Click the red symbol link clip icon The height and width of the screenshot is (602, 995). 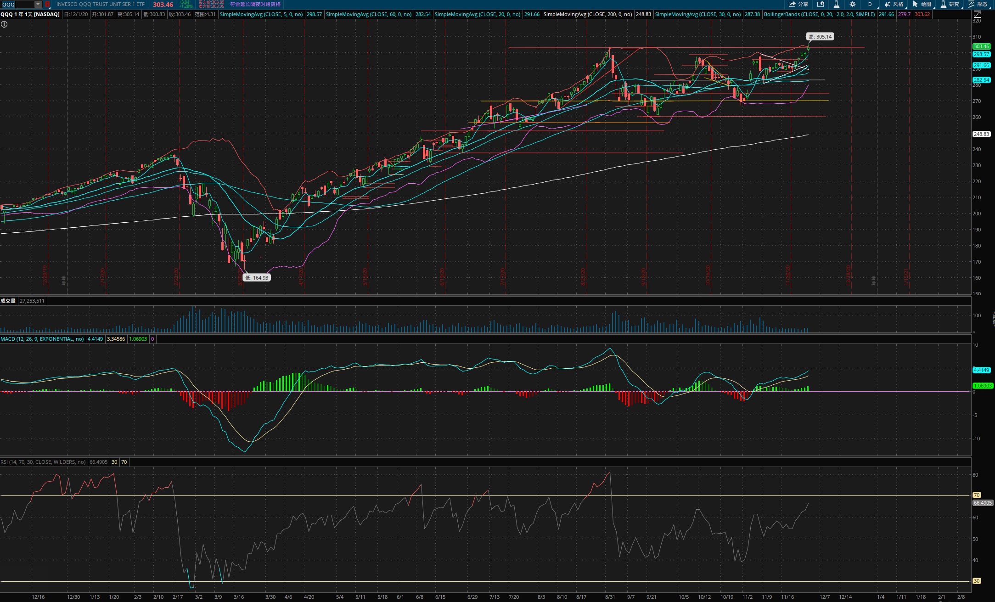pyautogui.click(x=47, y=4)
